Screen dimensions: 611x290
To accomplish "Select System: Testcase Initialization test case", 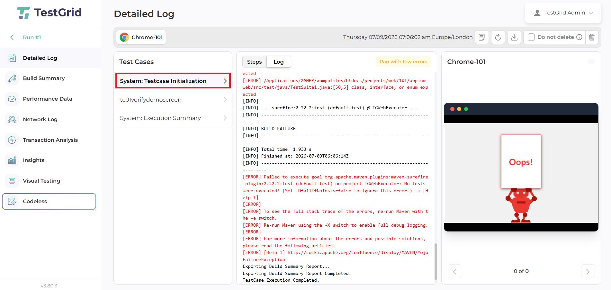I will click(x=173, y=81).
